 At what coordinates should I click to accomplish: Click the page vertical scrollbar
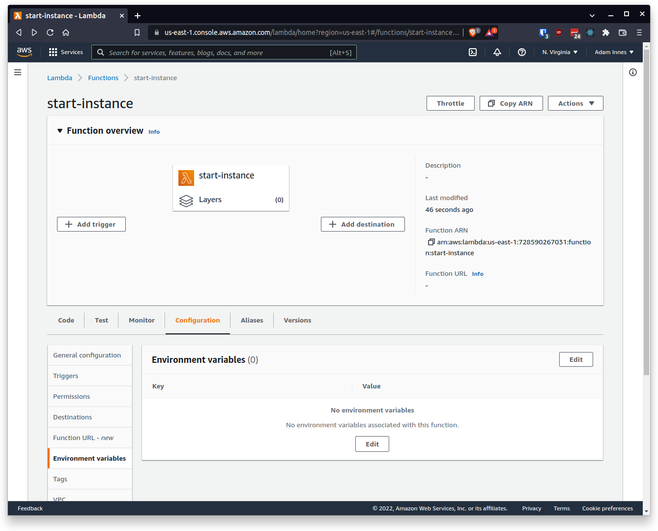coord(646,211)
